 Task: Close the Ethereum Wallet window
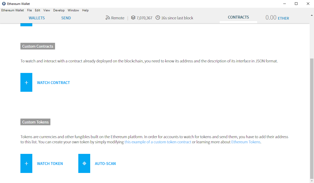[308, 4]
